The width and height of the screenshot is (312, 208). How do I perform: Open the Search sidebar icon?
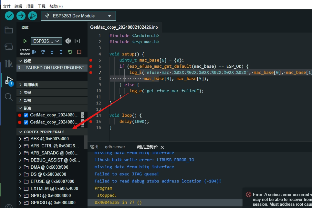pos(8,97)
